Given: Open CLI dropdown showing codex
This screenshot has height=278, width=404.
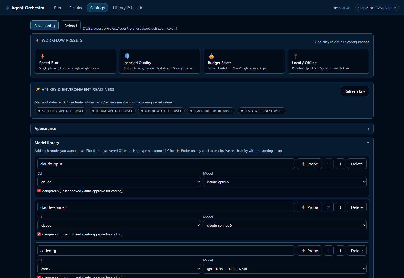Looking at the screenshot, I should point(119,269).
